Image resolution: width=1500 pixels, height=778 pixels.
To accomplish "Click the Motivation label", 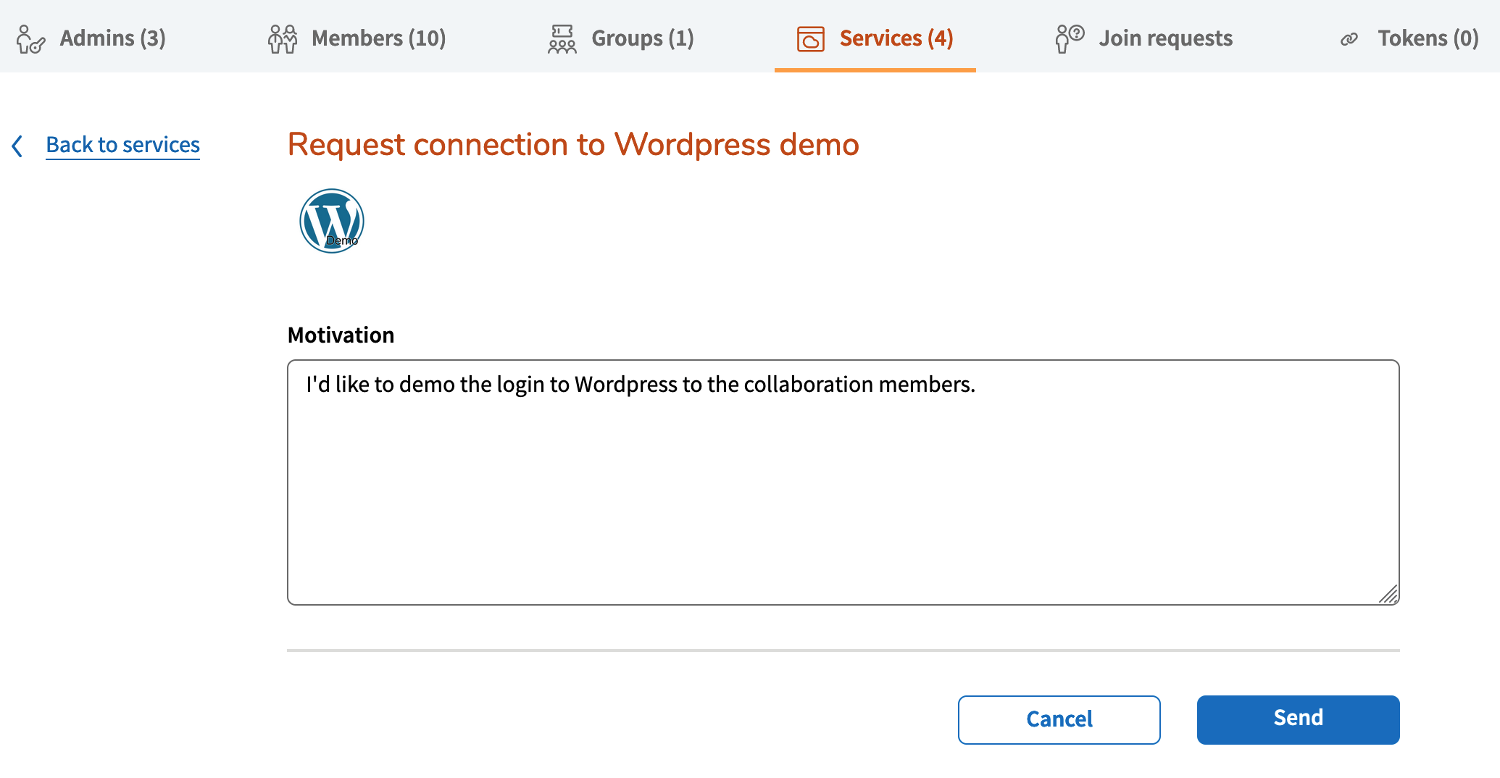I will click(x=341, y=335).
